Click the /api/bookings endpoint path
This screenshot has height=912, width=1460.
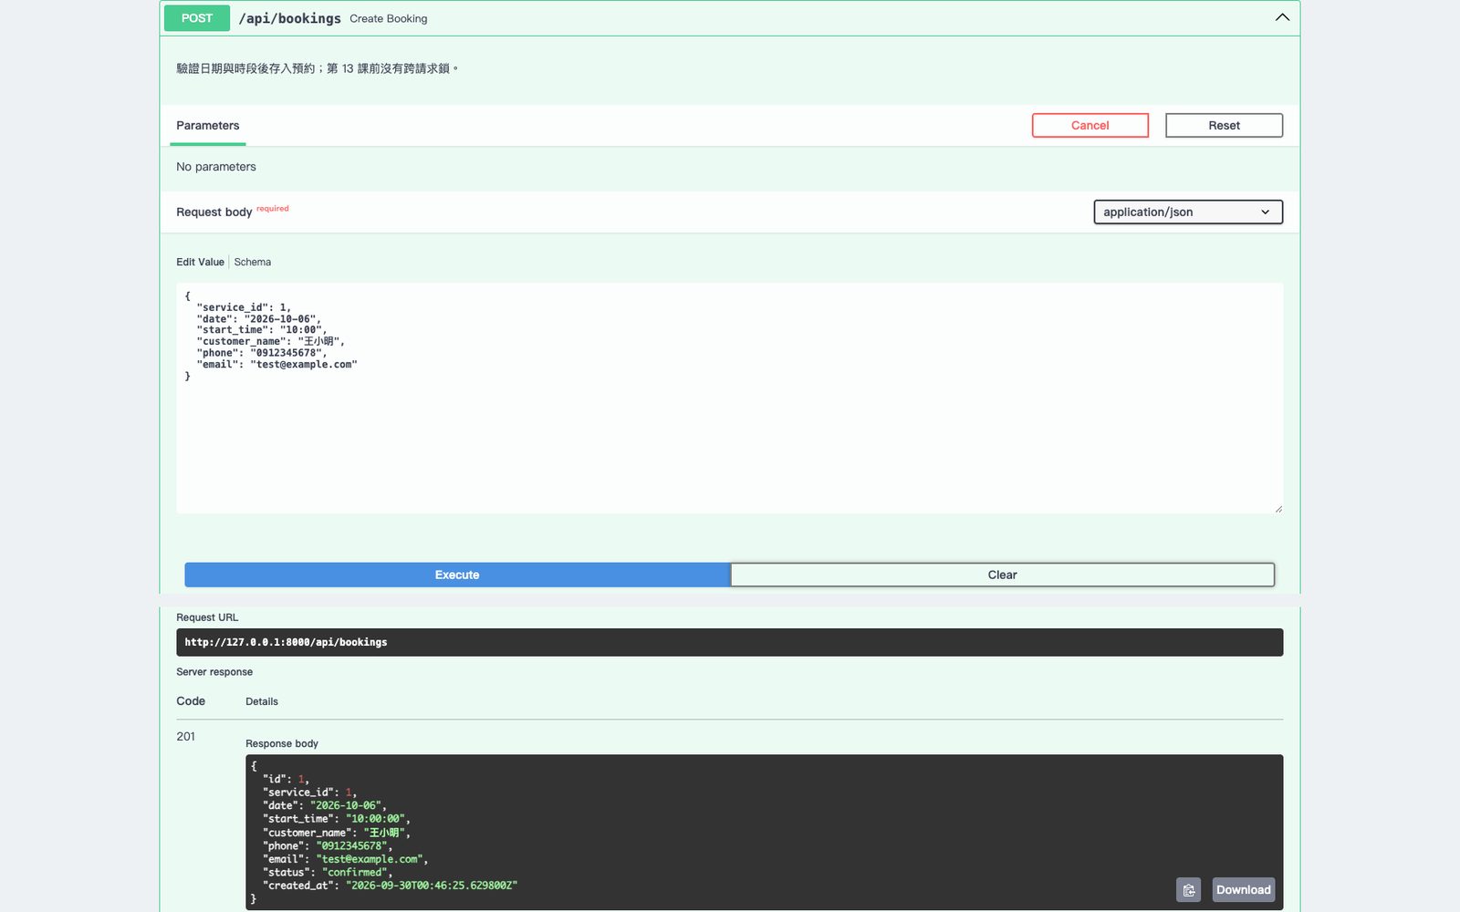tap(289, 18)
